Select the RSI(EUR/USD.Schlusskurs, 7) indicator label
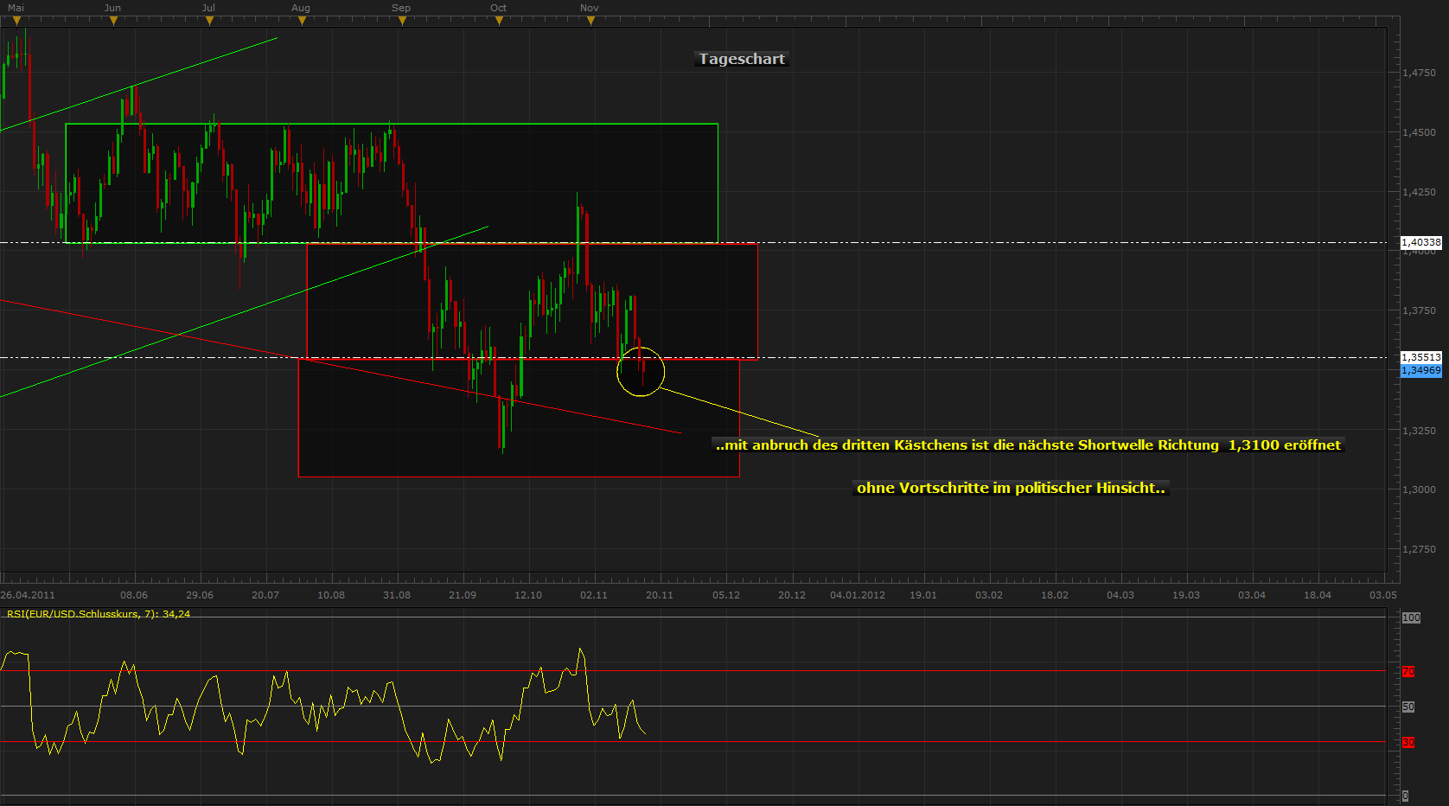Image resolution: width=1449 pixels, height=806 pixels. coord(99,614)
